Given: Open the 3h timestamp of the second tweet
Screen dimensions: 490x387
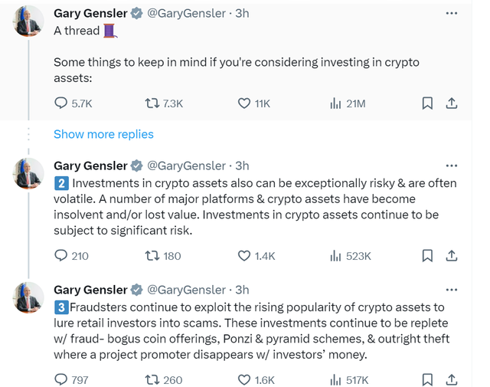Looking at the screenshot, I should pos(242,166).
